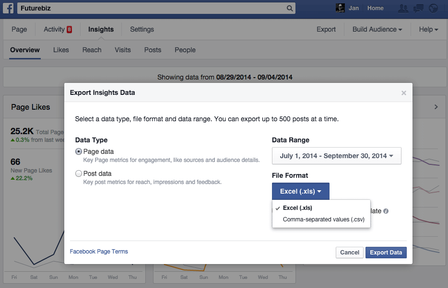
Task: Open the Settings tab
Action: coord(142,29)
